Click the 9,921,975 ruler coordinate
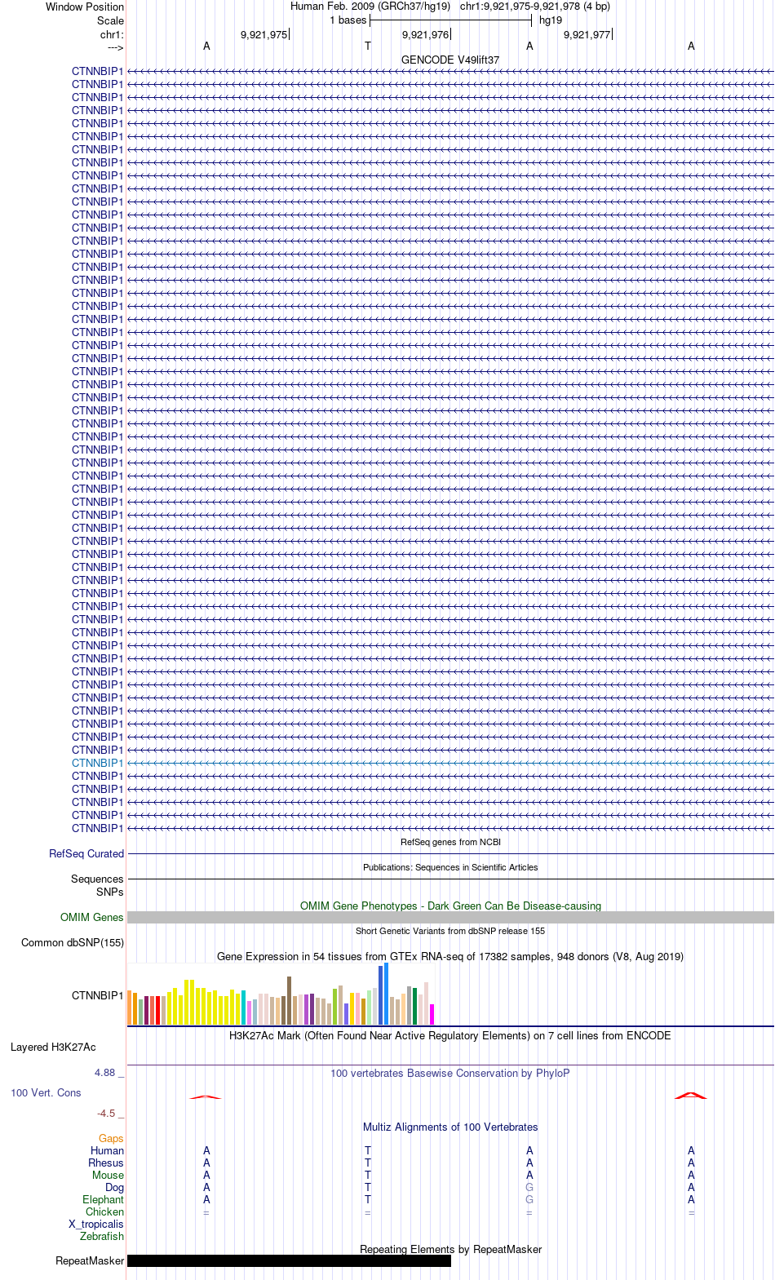The width and height of the screenshot is (775, 1280). tap(263, 34)
